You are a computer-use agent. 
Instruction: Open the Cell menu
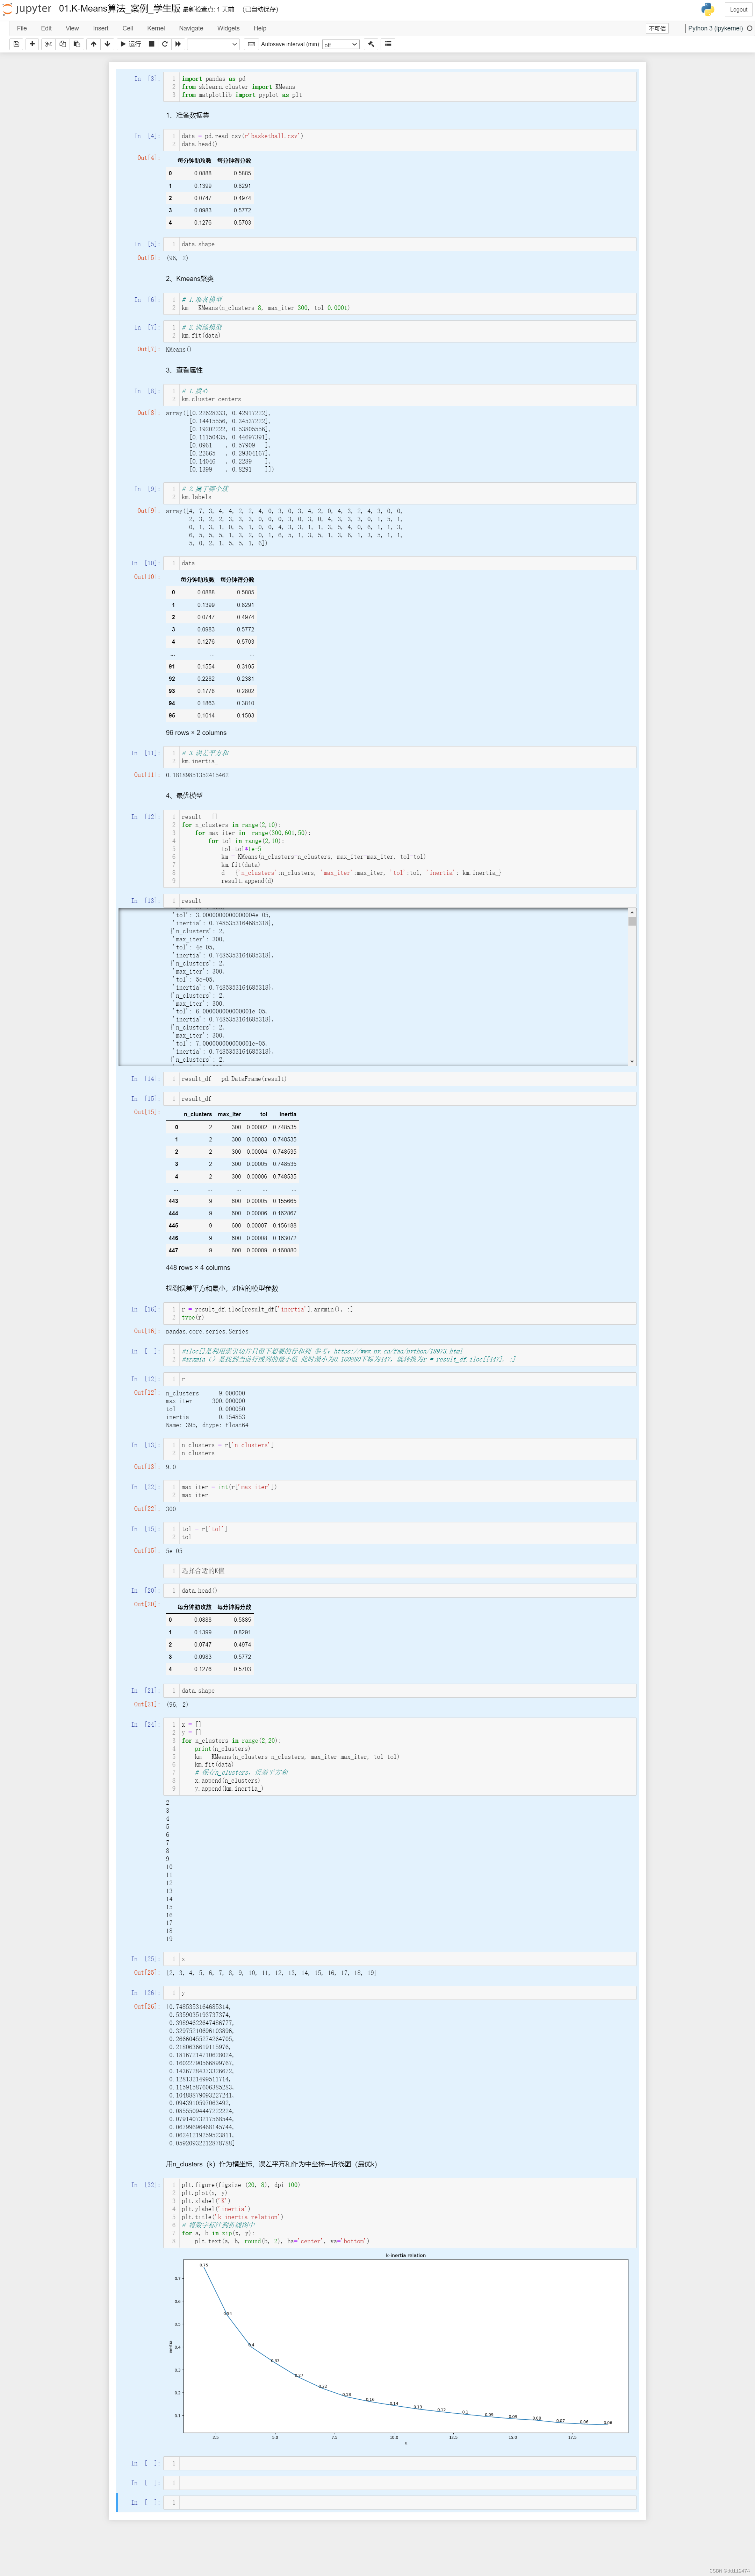(128, 28)
